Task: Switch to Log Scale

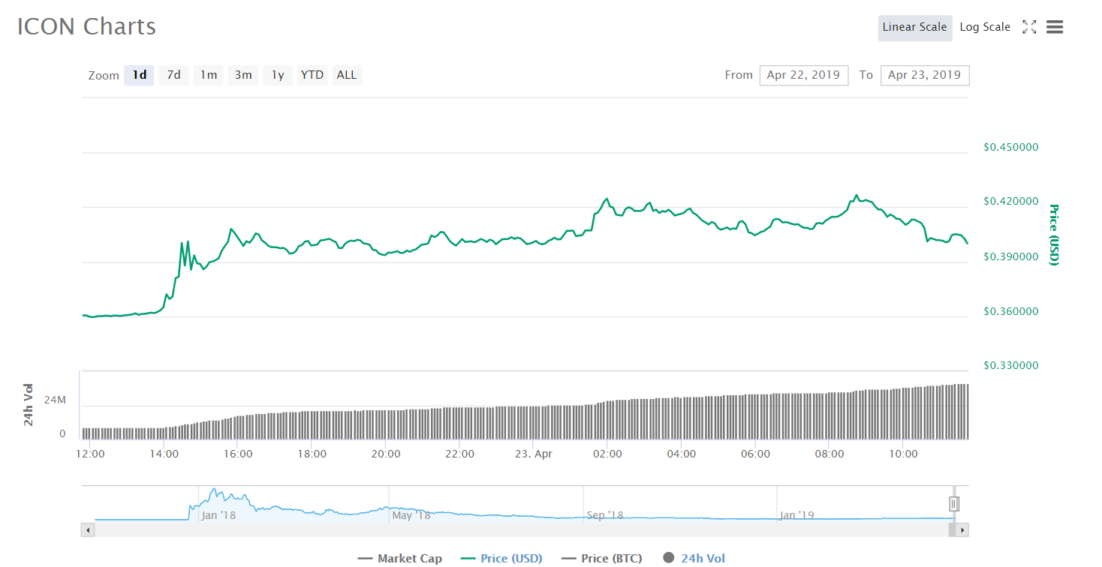Action: pyautogui.click(x=985, y=27)
